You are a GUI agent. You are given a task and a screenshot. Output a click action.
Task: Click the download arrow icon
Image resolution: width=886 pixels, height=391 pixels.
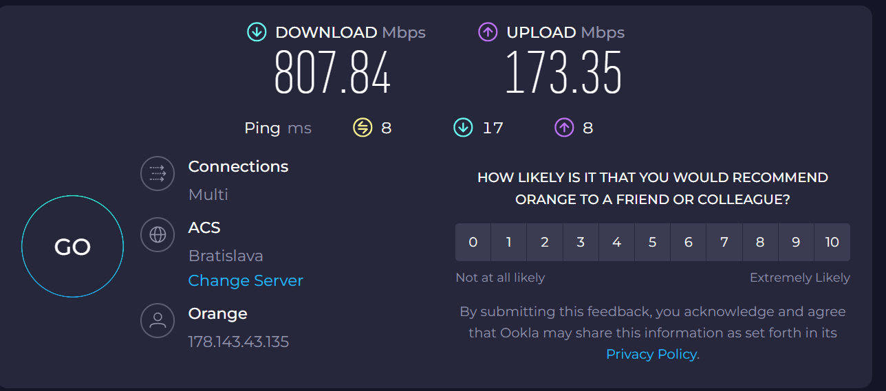(257, 32)
